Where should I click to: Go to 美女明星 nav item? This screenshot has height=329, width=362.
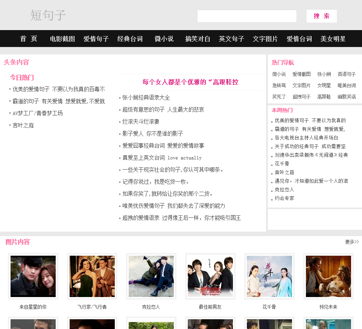(333, 39)
